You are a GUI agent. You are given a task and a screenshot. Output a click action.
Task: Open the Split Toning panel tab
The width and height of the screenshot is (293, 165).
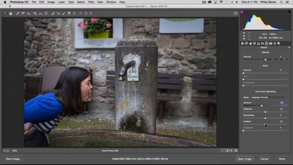pos(259,44)
